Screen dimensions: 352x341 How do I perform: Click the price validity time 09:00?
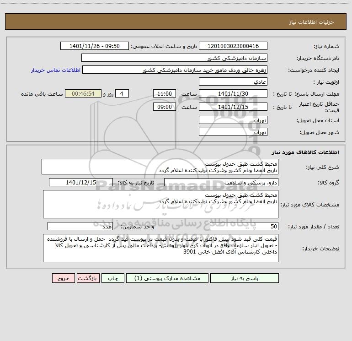coord(164,107)
